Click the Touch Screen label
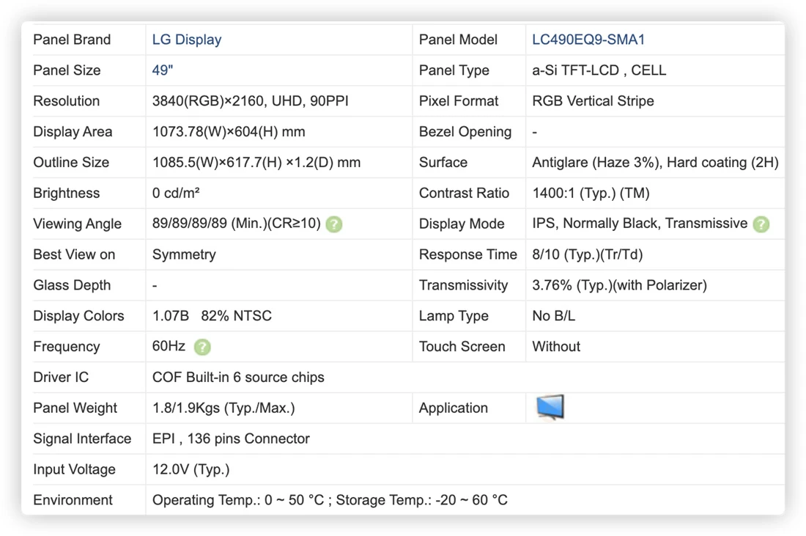The width and height of the screenshot is (806, 536). [462, 347]
